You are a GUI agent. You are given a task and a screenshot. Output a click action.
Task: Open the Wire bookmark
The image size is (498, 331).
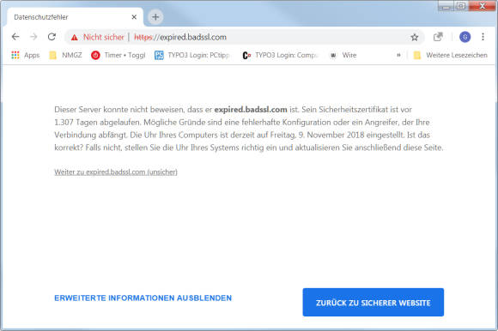(x=343, y=55)
